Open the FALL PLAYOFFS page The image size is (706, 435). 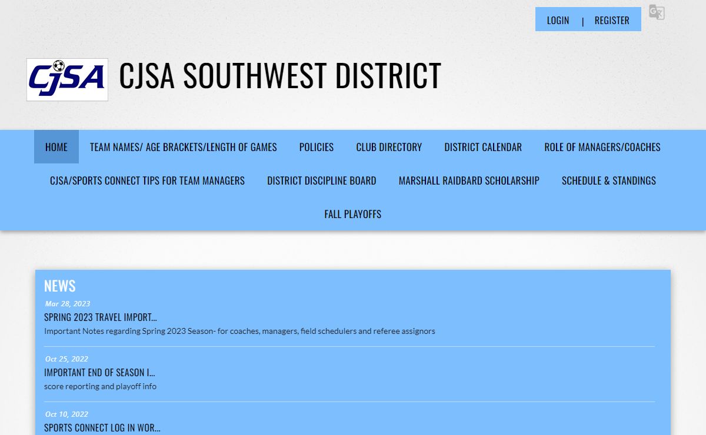[353, 214]
